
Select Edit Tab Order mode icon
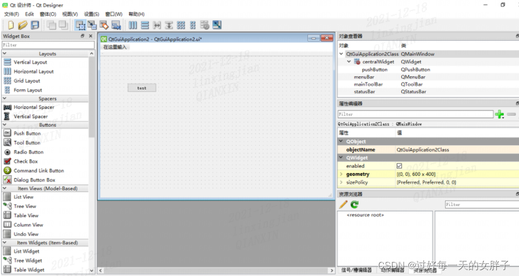[116, 25]
